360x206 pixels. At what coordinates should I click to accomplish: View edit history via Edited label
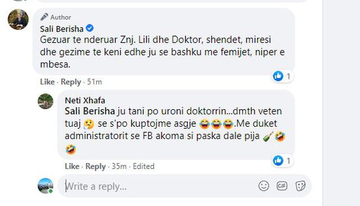(x=144, y=166)
